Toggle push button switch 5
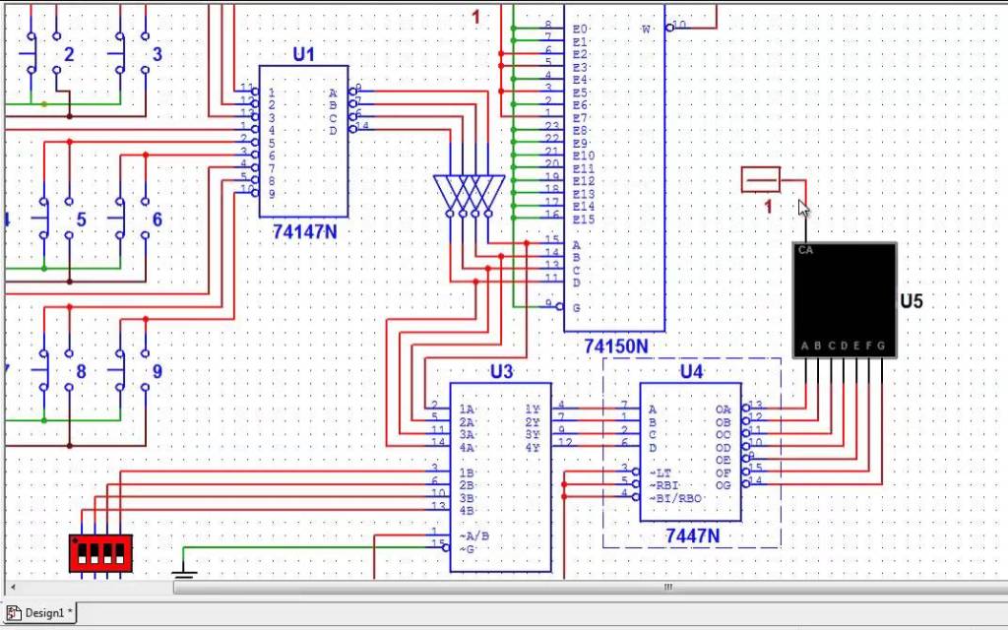This screenshot has width=1008, height=630. pos(45,220)
